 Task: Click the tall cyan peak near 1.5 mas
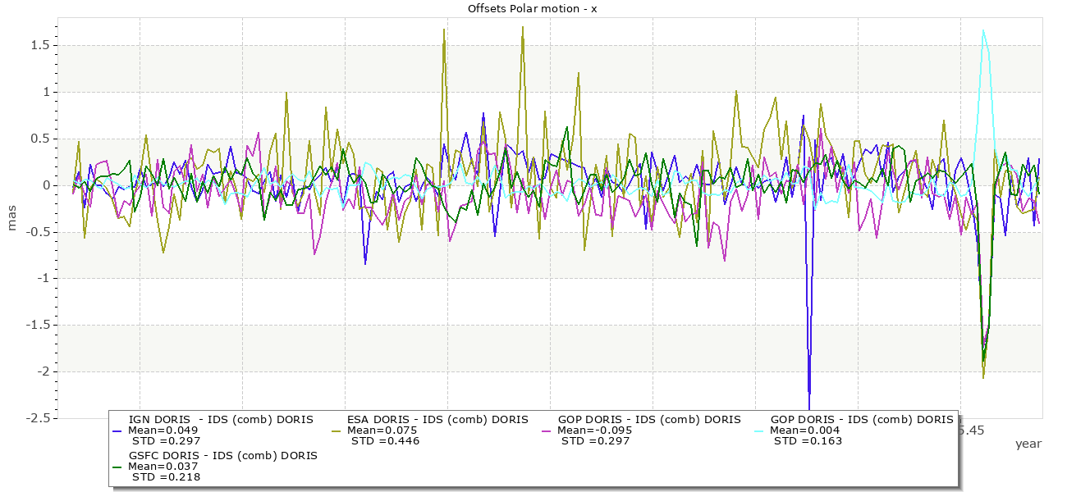pos(983,31)
